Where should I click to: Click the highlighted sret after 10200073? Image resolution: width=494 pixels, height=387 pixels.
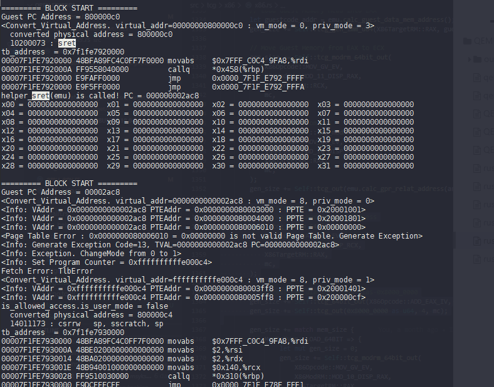(67, 43)
